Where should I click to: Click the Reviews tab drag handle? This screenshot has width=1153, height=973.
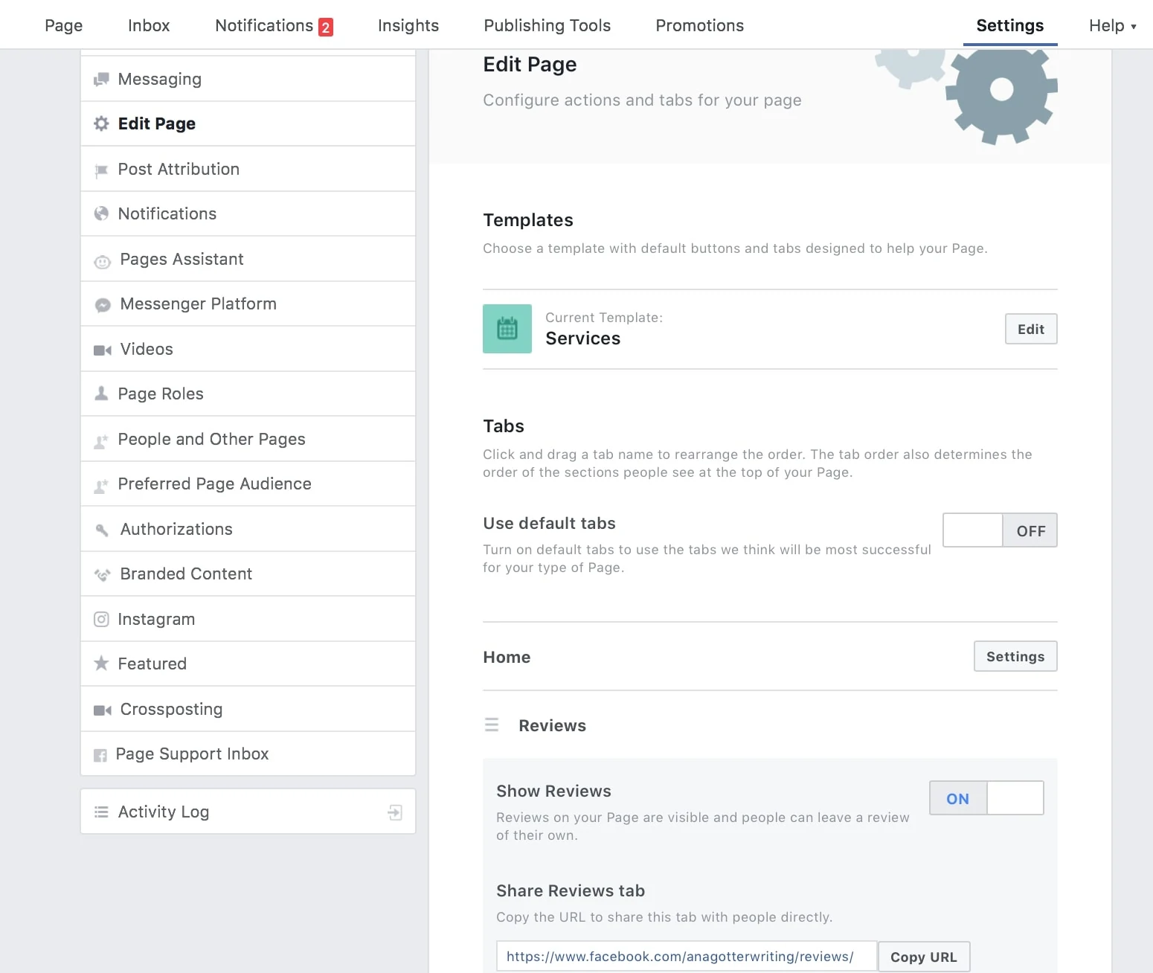(x=492, y=725)
